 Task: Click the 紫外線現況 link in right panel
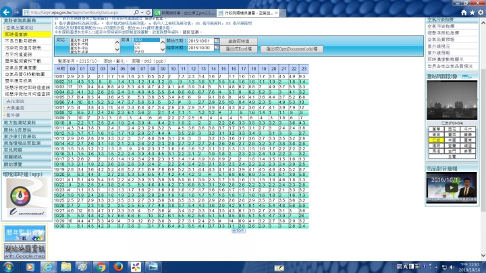pos(439,46)
